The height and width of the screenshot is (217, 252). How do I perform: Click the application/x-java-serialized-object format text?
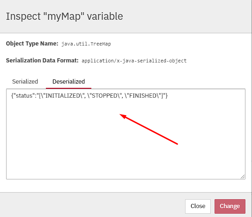[134, 61]
